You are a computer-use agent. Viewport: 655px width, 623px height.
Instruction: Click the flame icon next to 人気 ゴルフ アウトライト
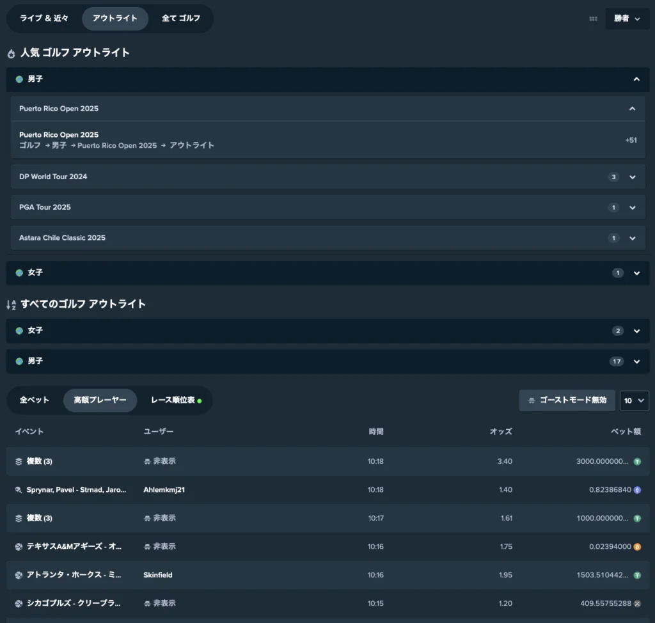click(12, 54)
